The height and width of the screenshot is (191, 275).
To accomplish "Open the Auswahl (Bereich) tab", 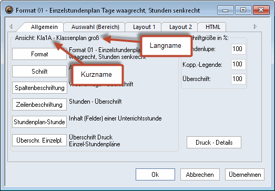I will tap(95, 27).
